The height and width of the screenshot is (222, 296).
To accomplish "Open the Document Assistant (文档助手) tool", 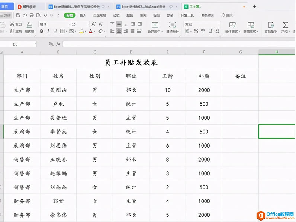I will [x=271, y=27].
